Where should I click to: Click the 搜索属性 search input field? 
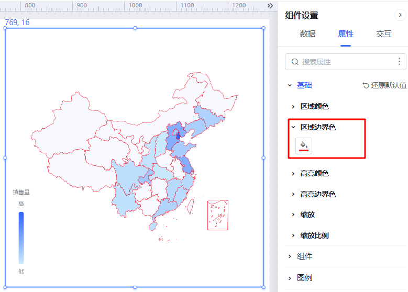345,62
